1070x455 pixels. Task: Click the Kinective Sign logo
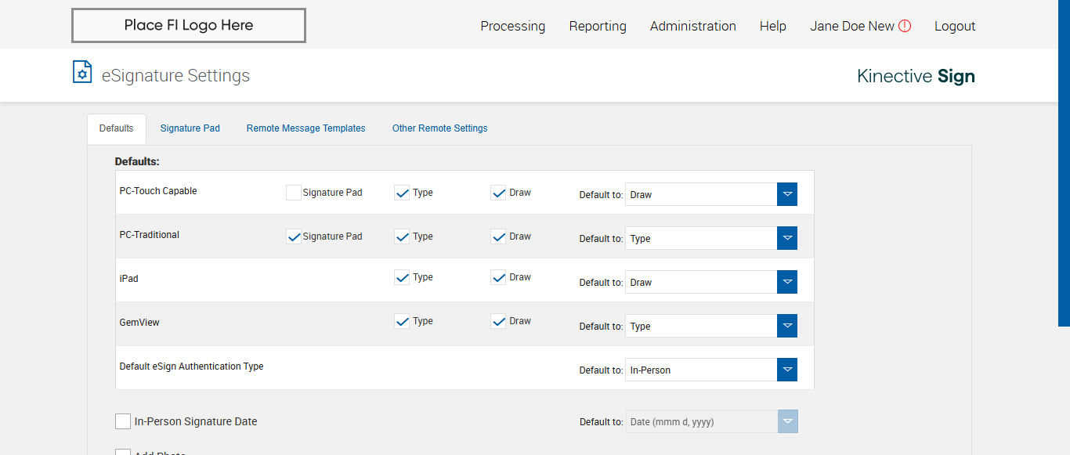(916, 76)
